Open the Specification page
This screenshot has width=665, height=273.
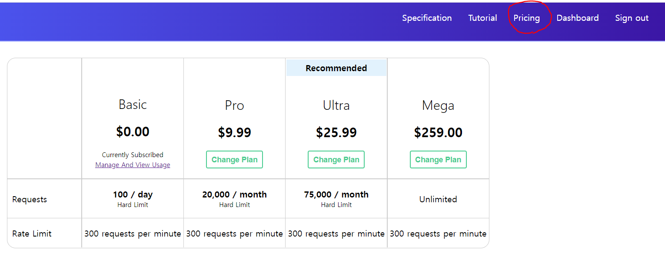click(427, 18)
